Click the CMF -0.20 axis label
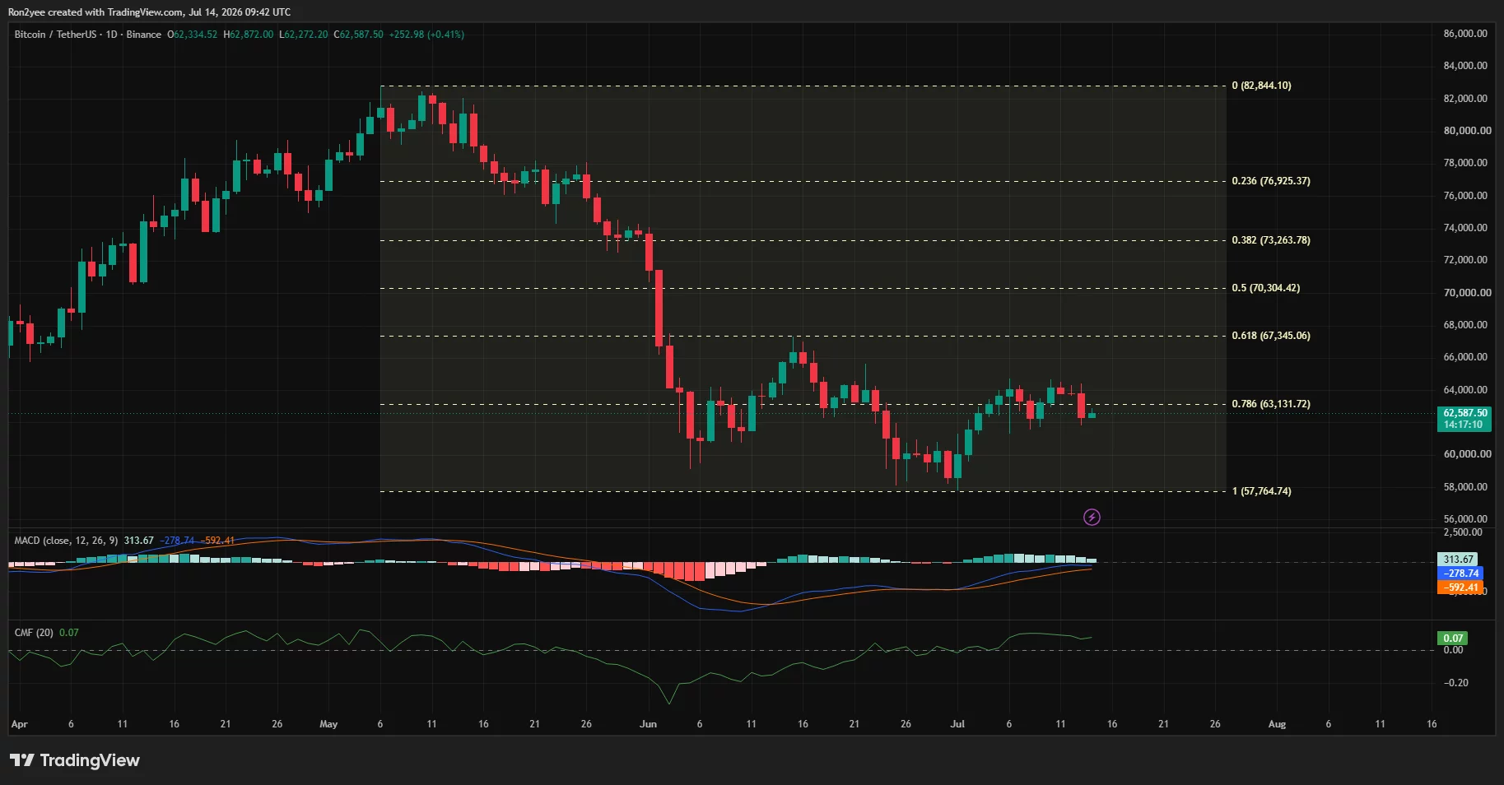This screenshot has height=785, width=1504. (x=1455, y=683)
